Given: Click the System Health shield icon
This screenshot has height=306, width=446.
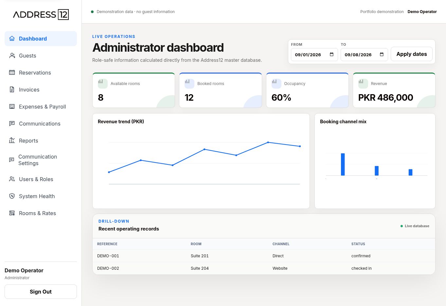Looking at the screenshot, I should (12, 196).
